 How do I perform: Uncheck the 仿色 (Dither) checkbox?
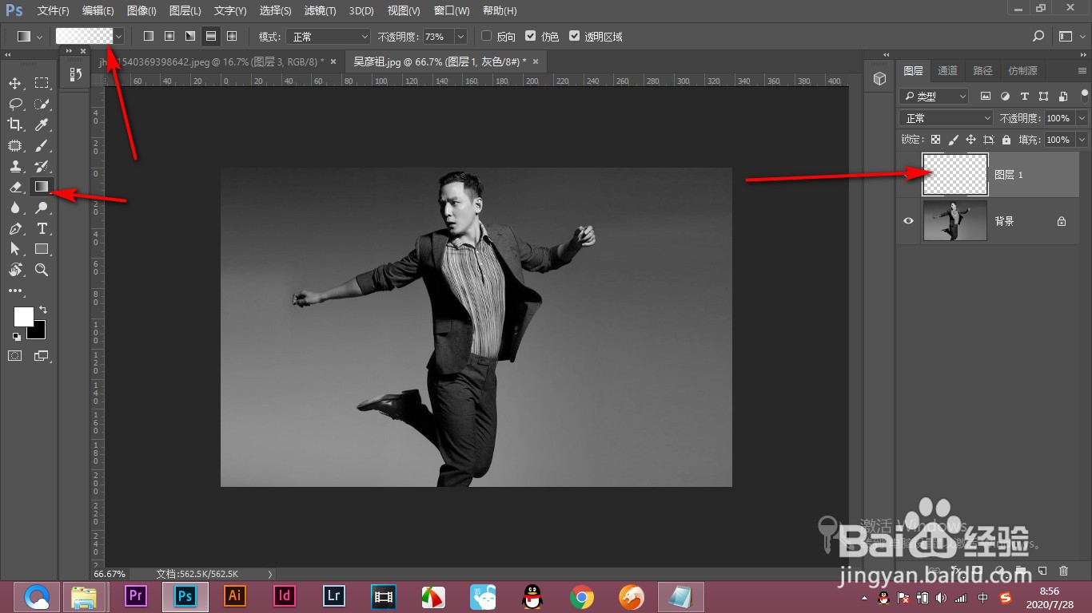click(530, 37)
